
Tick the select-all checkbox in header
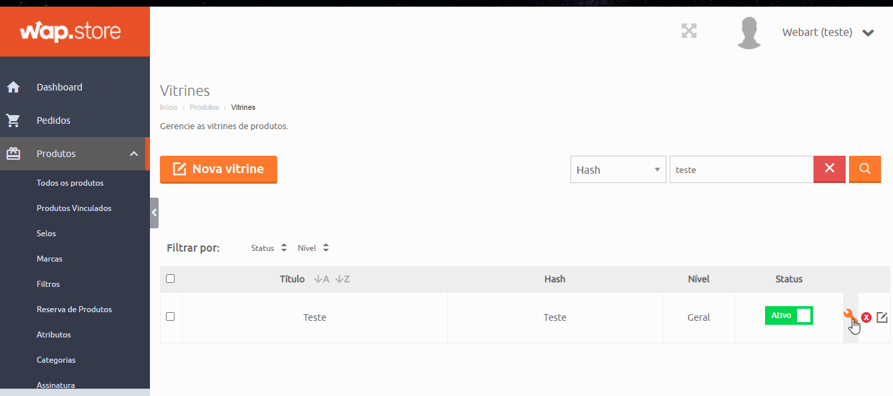[170, 278]
